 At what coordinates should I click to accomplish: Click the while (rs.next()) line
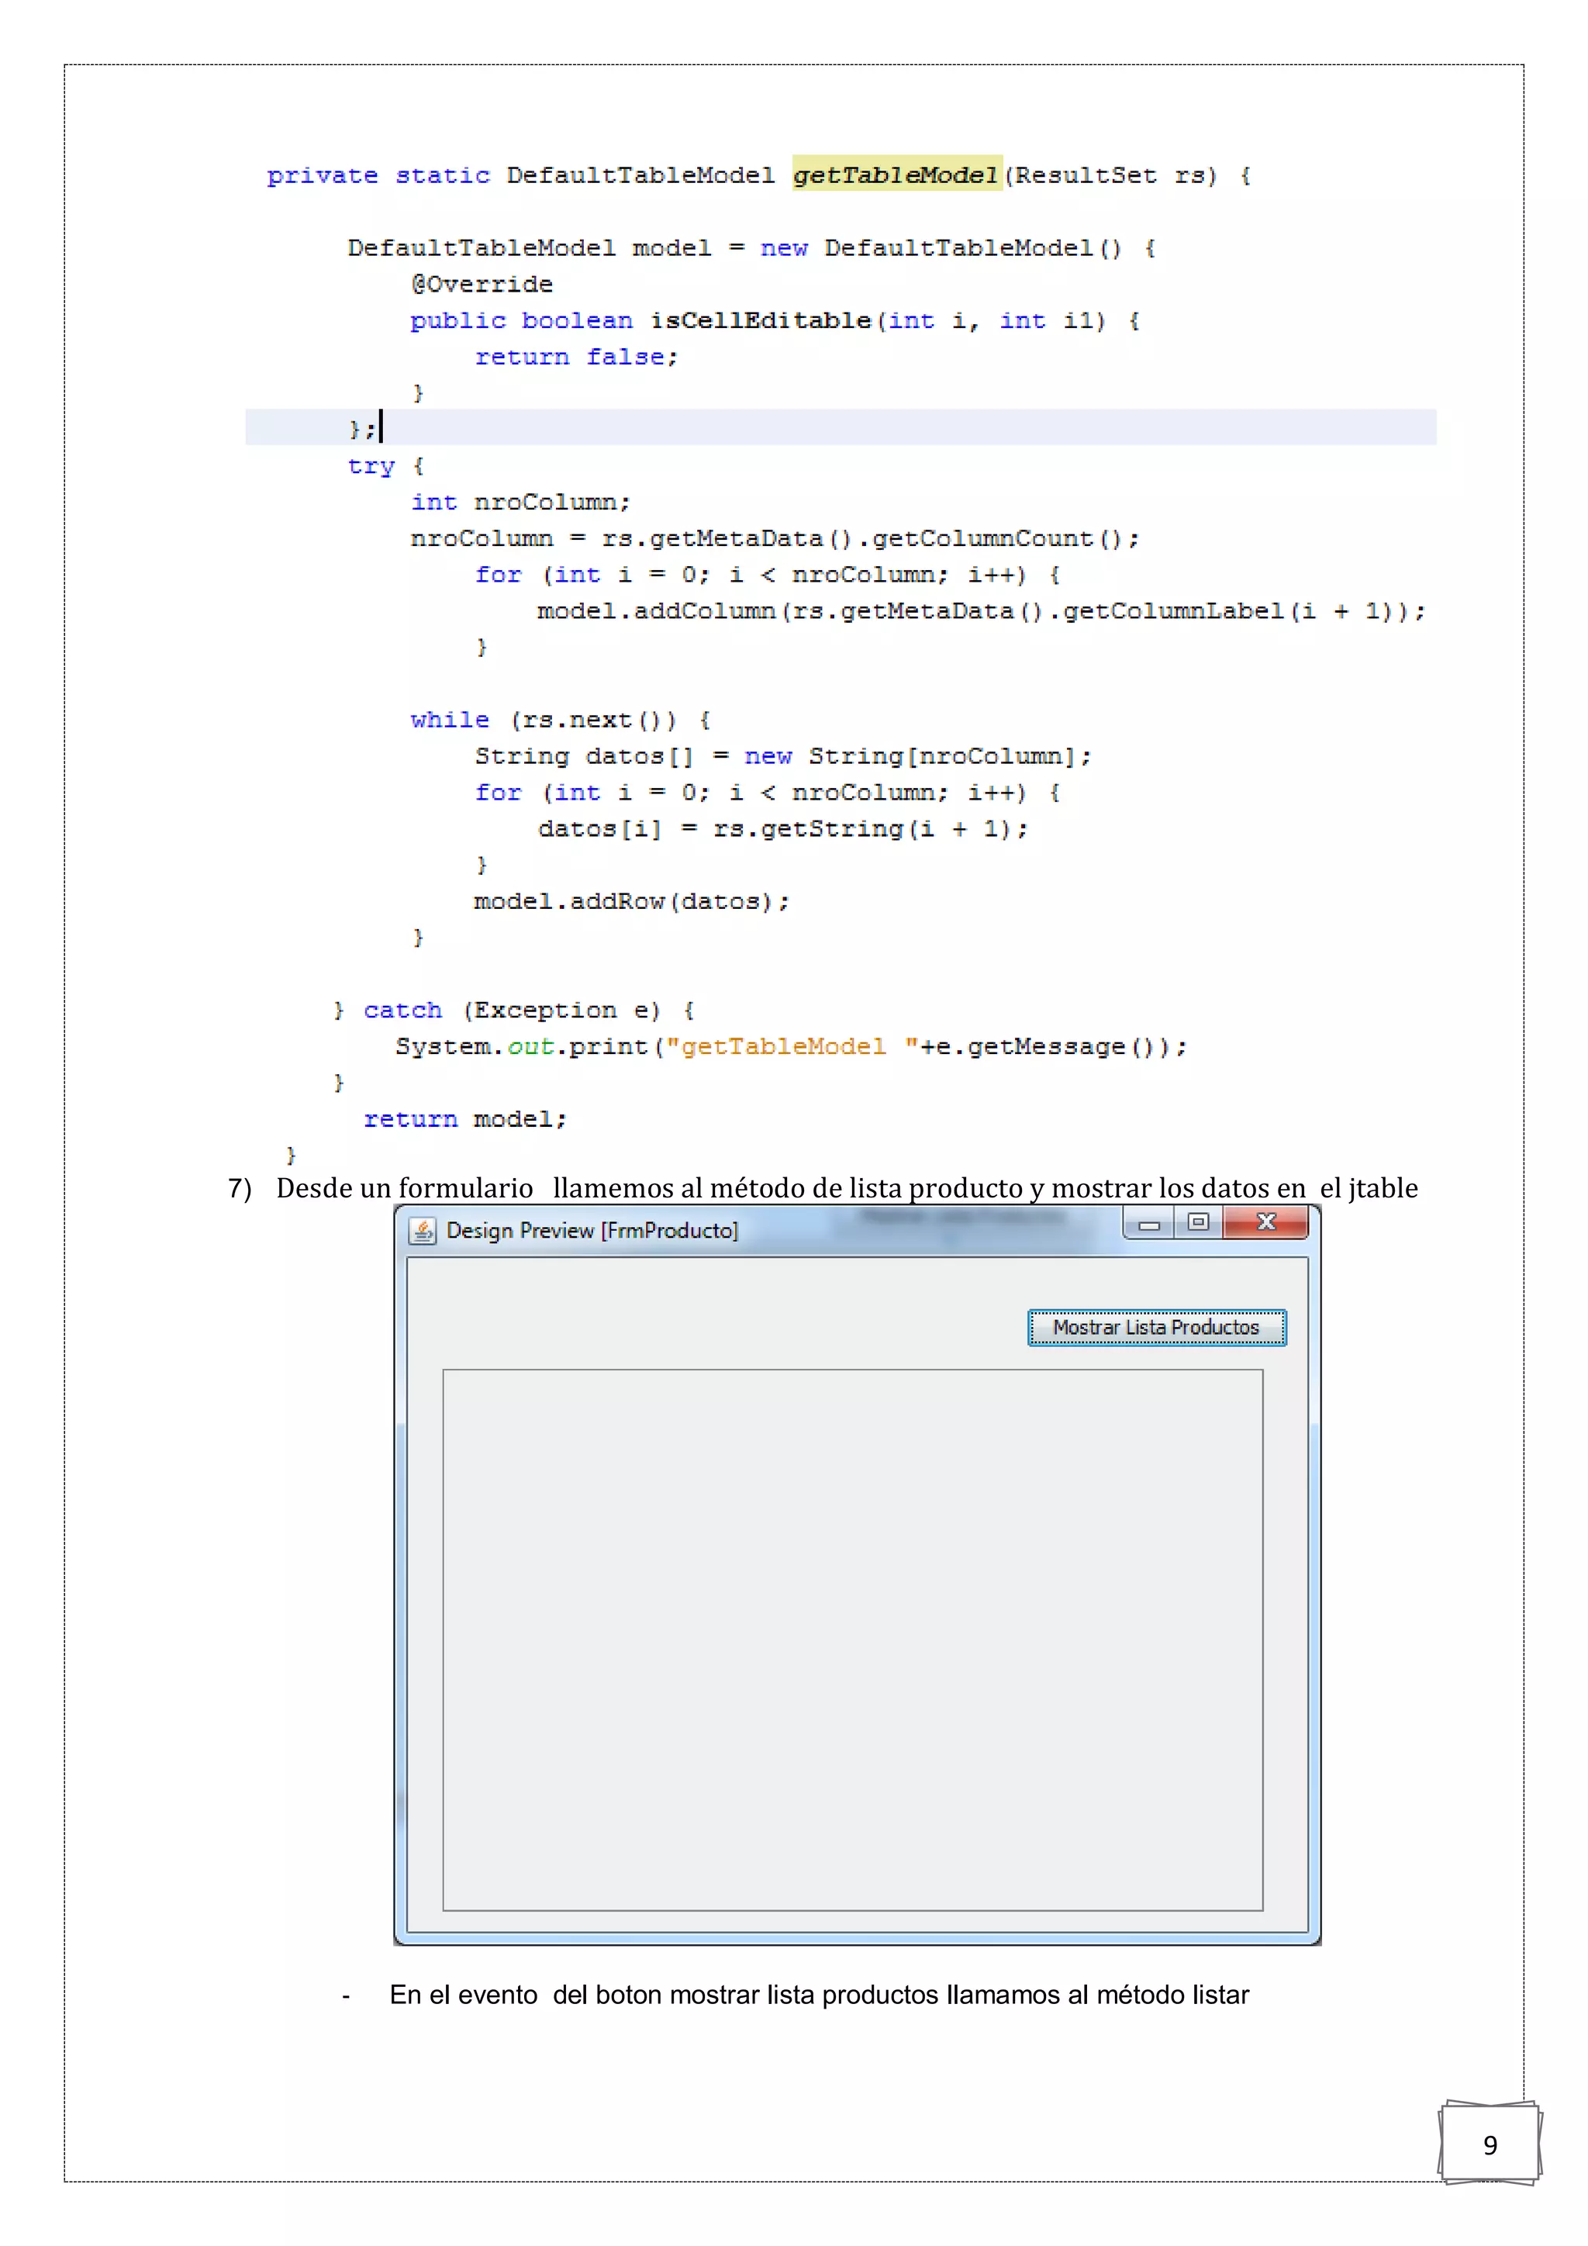coord(561,720)
